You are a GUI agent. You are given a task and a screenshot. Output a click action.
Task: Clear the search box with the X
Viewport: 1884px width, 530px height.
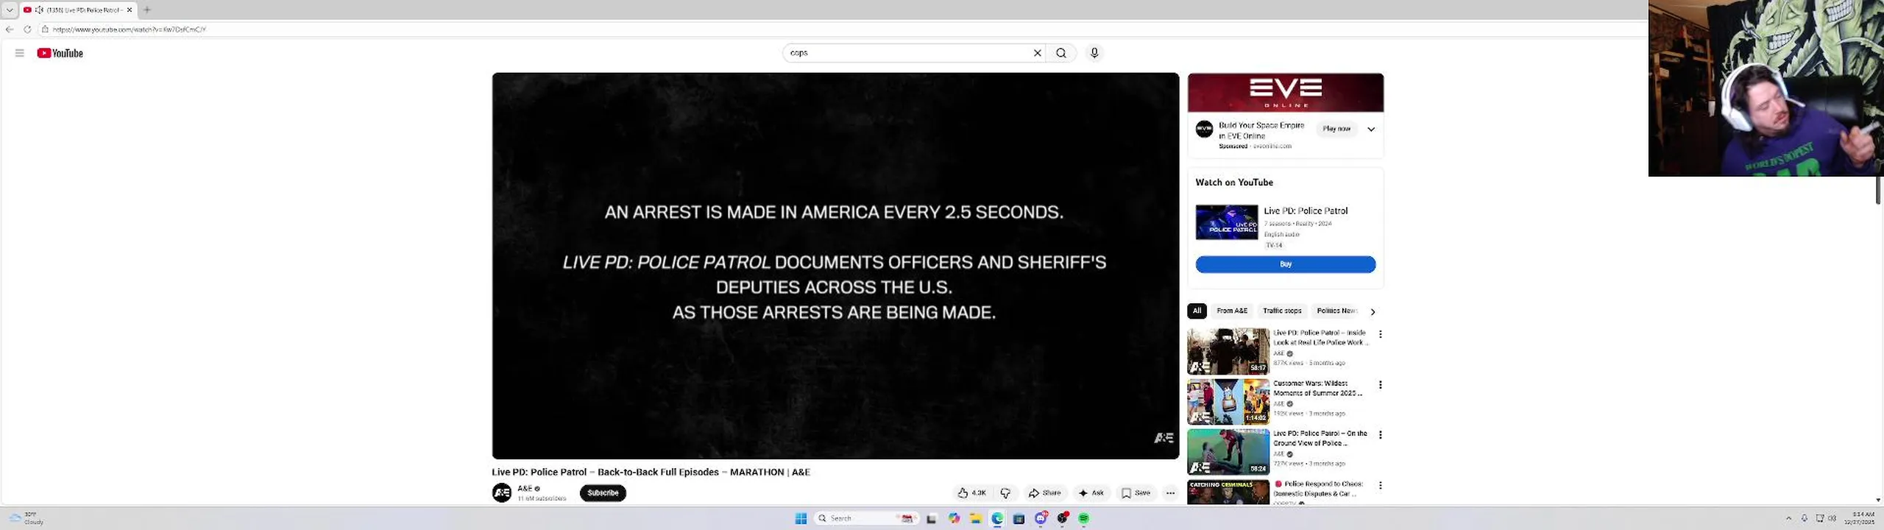[x=1038, y=53]
